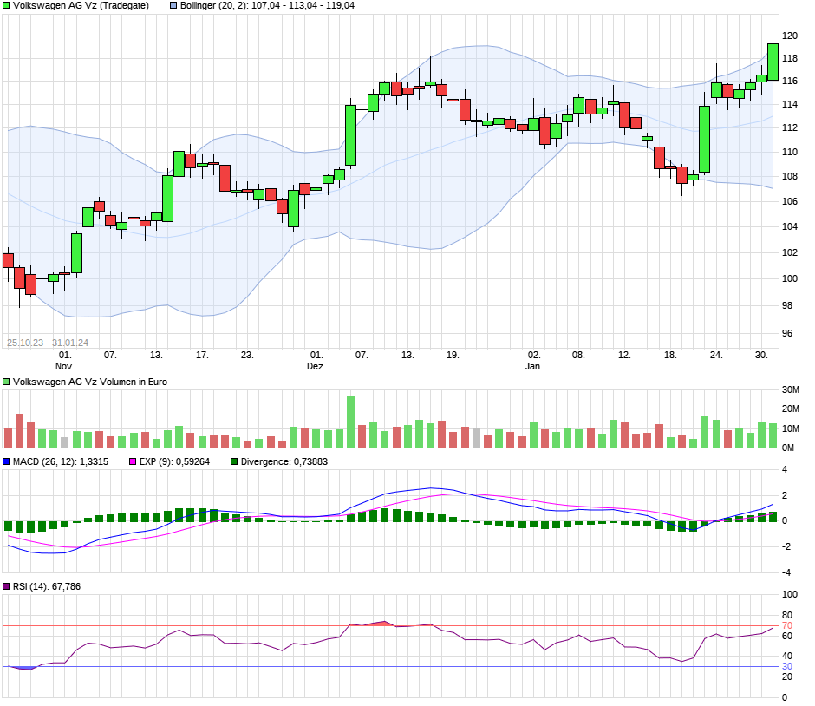Click the 102 price axis label

[x=790, y=252]
